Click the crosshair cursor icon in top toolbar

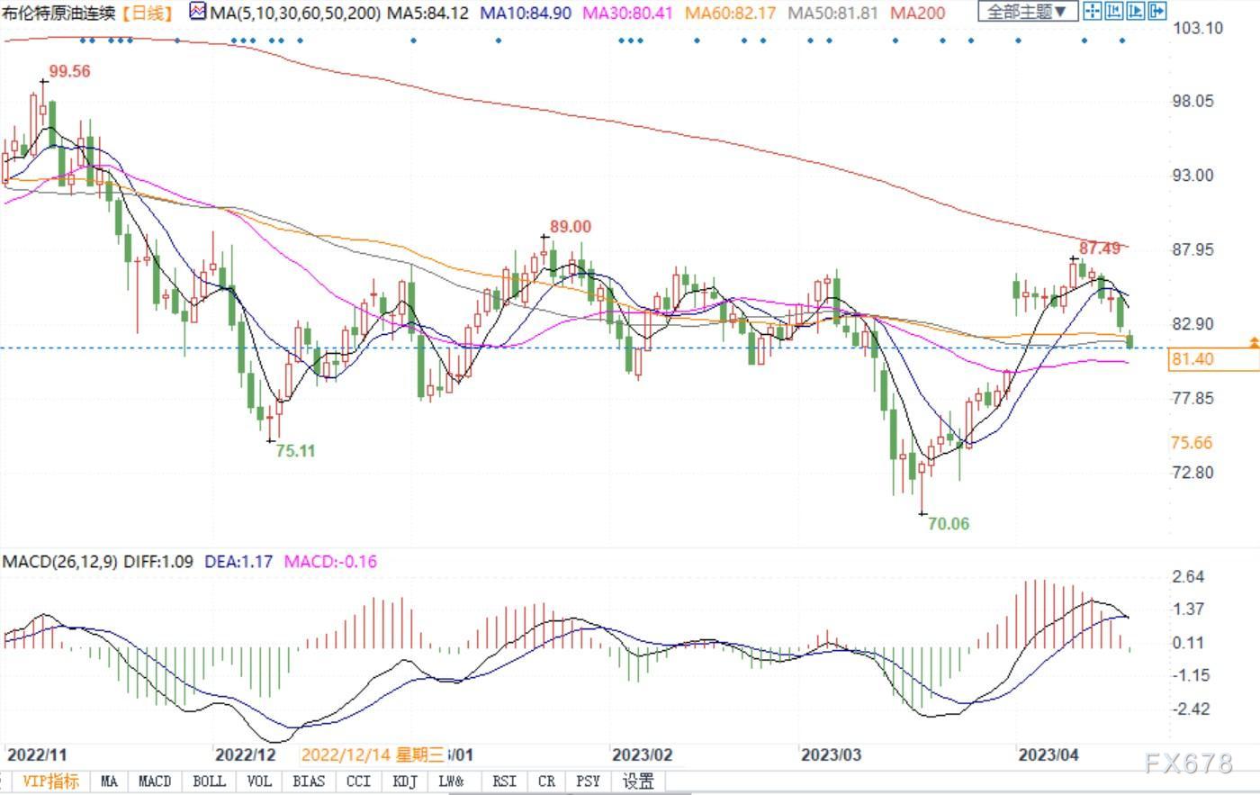[x=1092, y=11]
